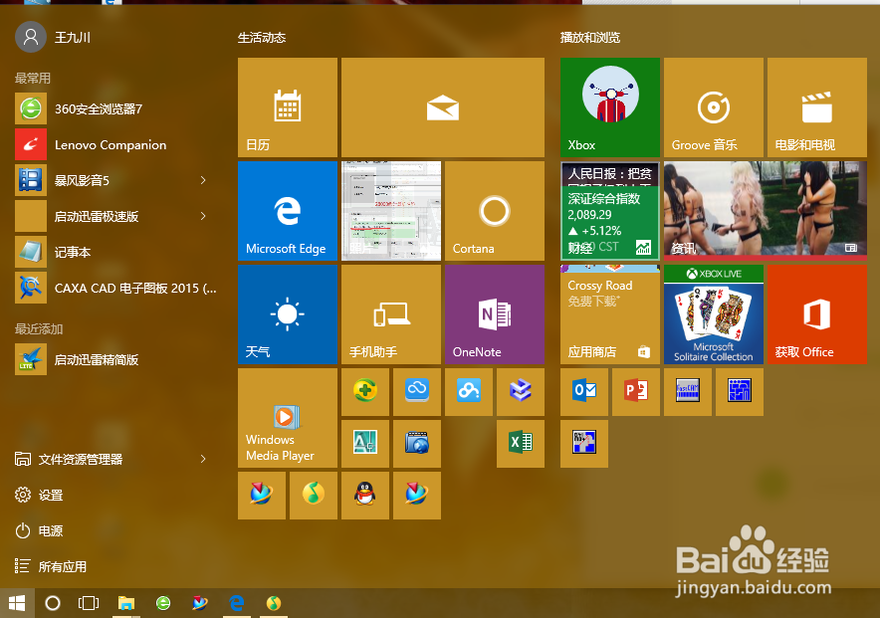Launch the Excel tile
Screen dimensions: 880x618
[521, 444]
